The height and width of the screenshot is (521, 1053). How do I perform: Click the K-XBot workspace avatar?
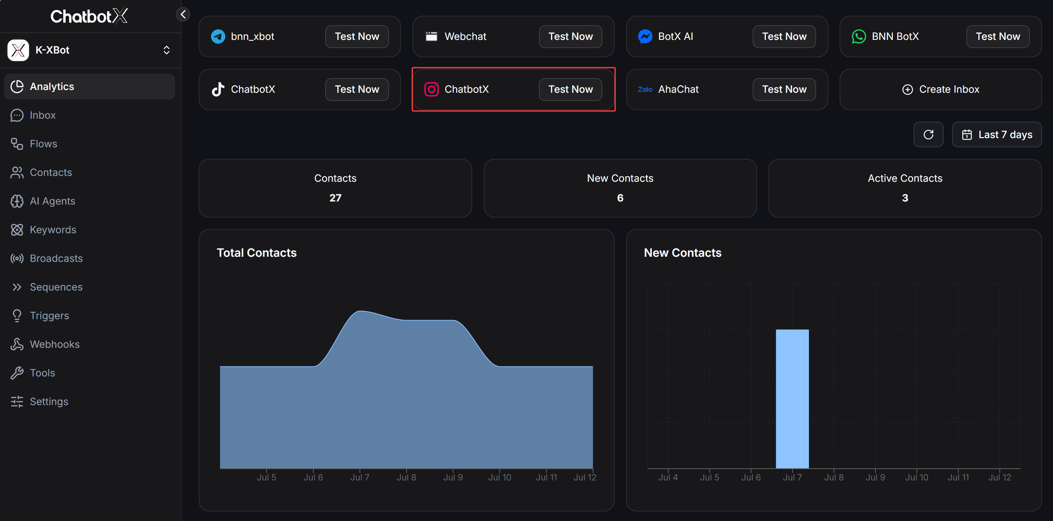(18, 50)
